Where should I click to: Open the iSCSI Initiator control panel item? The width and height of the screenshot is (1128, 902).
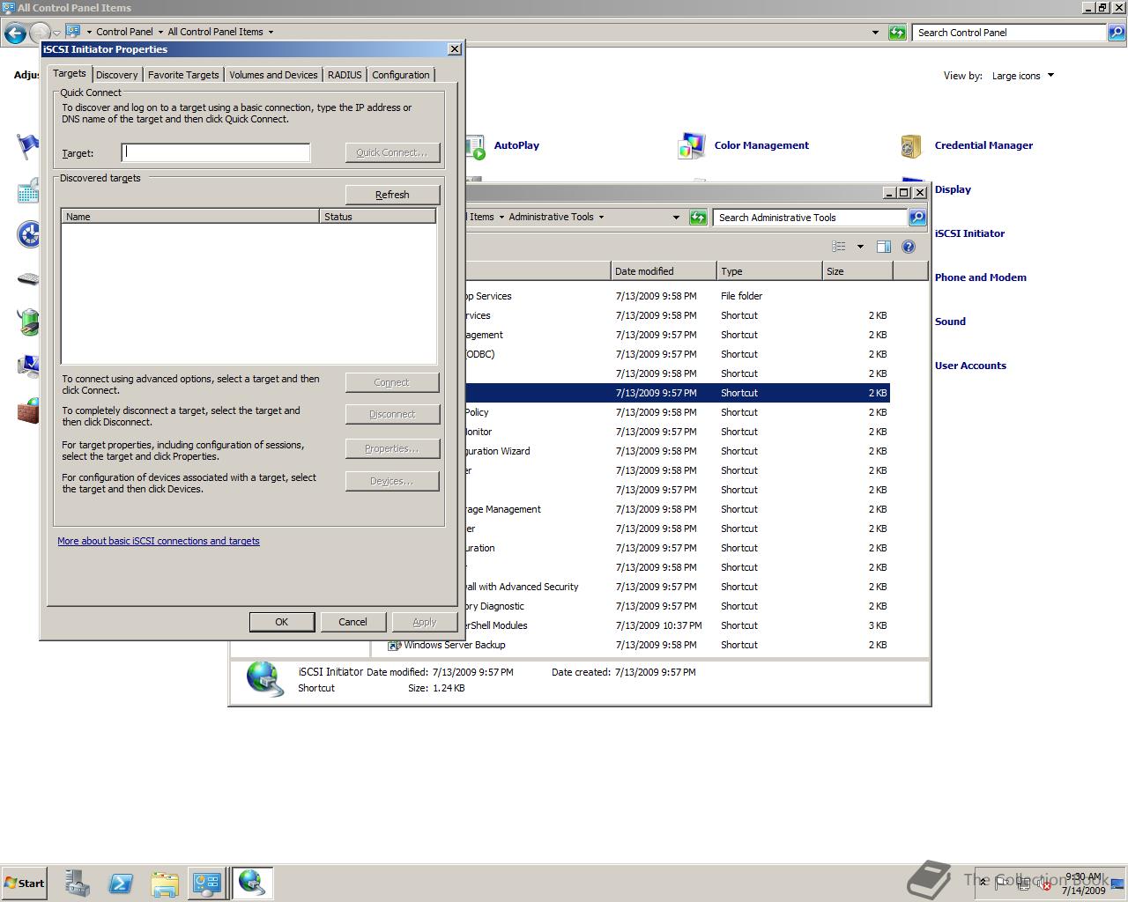coord(969,233)
